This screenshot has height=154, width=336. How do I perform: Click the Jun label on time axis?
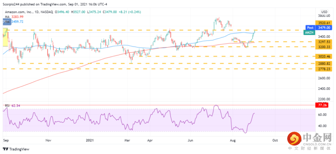pos(190,141)
